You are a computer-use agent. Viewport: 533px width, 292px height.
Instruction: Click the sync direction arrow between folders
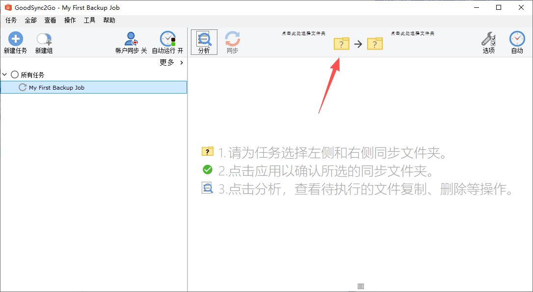click(x=358, y=44)
